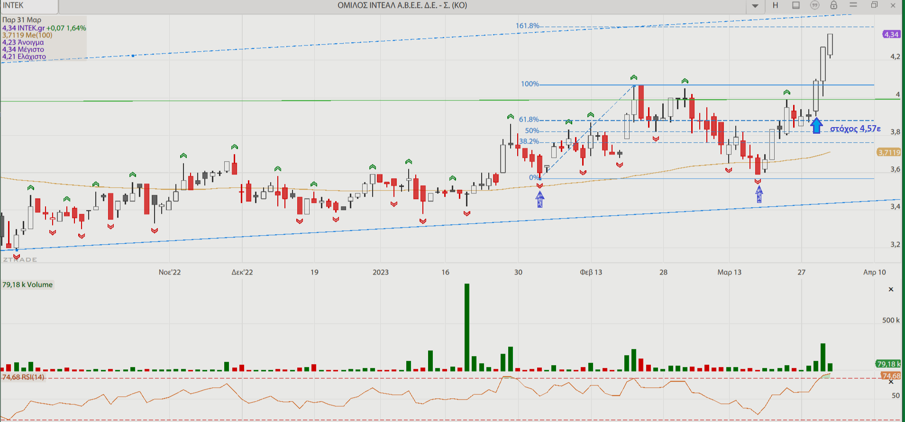Image resolution: width=905 pixels, height=422 pixels.
Task: Toggle the chart lock padlock icon
Action: tap(833, 5)
